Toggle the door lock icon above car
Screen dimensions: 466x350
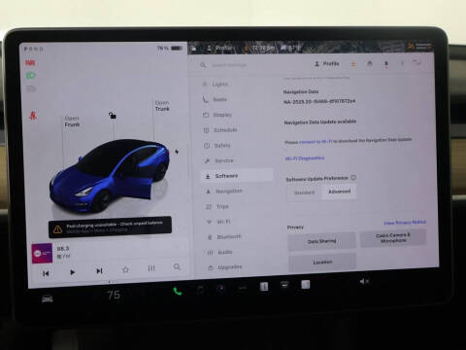point(113,115)
